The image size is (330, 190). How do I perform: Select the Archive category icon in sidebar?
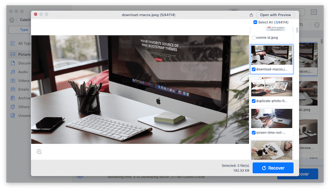click(13, 98)
